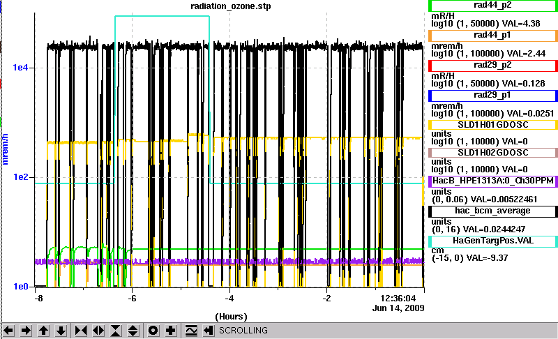The width and height of the screenshot is (558, 339).
Task: Click the radiation_ozone.stp plot title
Action: click(x=231, y=6)
